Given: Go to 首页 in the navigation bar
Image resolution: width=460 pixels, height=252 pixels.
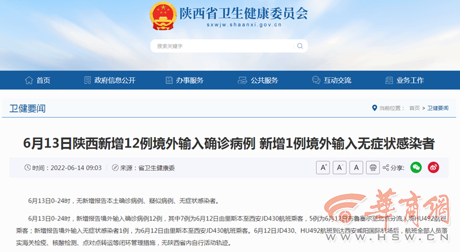Looking at the screenshot, I should [44, 80].
